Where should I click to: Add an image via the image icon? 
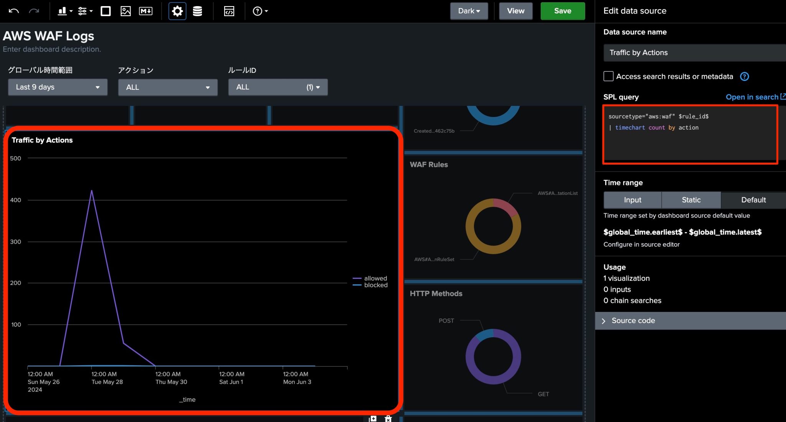125,11
